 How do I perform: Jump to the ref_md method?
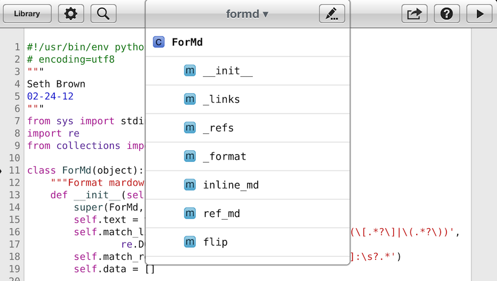247,213
